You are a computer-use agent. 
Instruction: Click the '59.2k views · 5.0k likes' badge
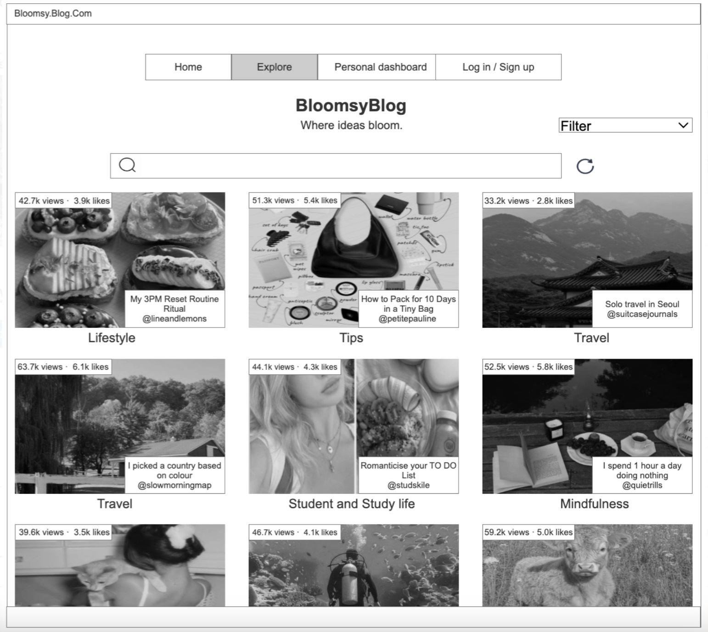pos(528,532)
